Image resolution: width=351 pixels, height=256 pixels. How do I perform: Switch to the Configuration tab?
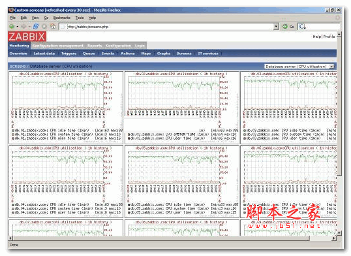coord(119,46)
